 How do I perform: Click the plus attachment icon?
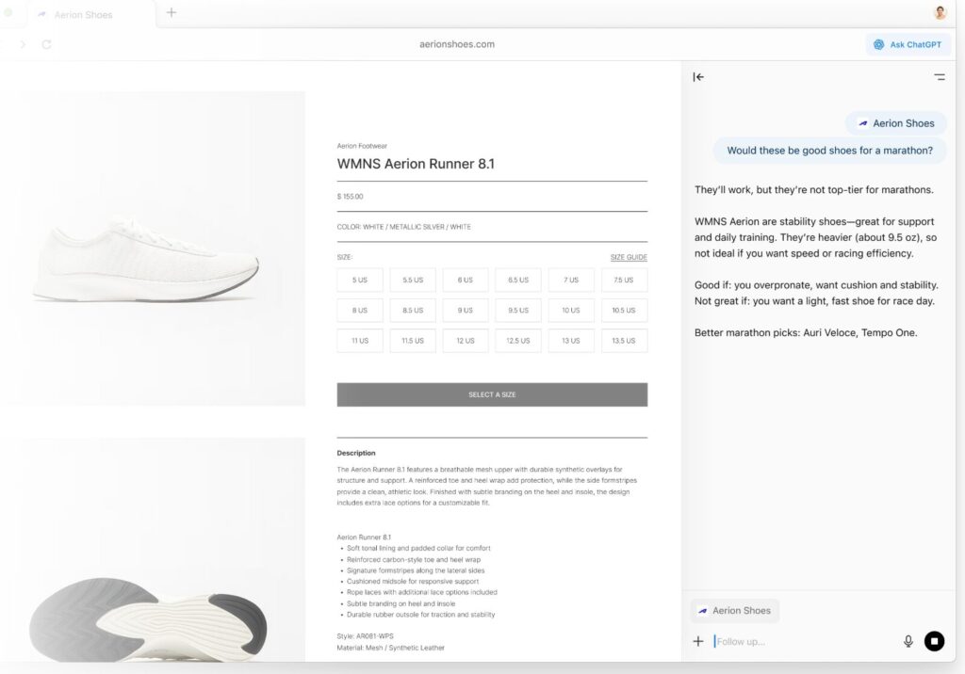click(x=698, y=641)
